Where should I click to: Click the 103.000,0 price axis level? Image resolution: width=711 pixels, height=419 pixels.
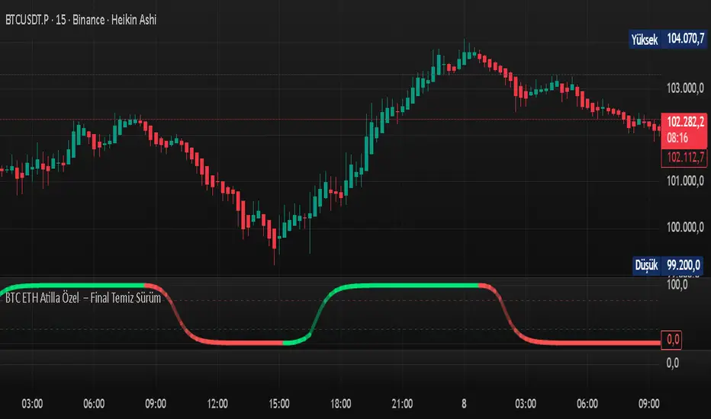(x=685, y=88)
